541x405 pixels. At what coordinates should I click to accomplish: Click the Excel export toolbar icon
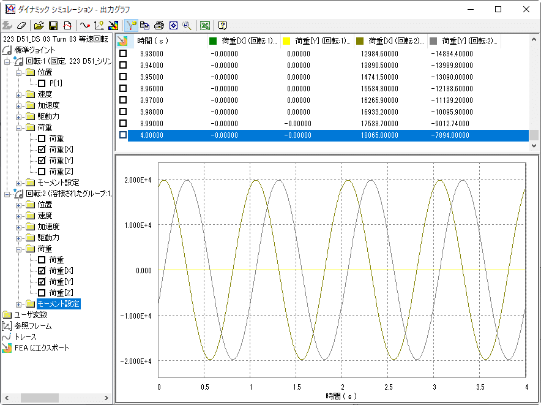[x=205, y=26]
